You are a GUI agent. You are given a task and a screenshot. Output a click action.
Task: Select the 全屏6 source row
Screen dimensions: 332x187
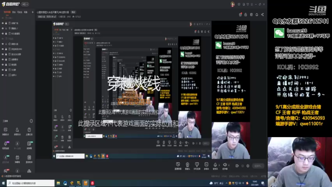coord(17,75)
